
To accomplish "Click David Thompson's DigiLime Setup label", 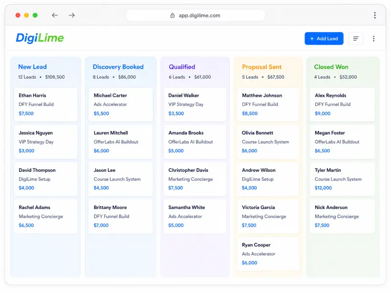I will point(34,179).
